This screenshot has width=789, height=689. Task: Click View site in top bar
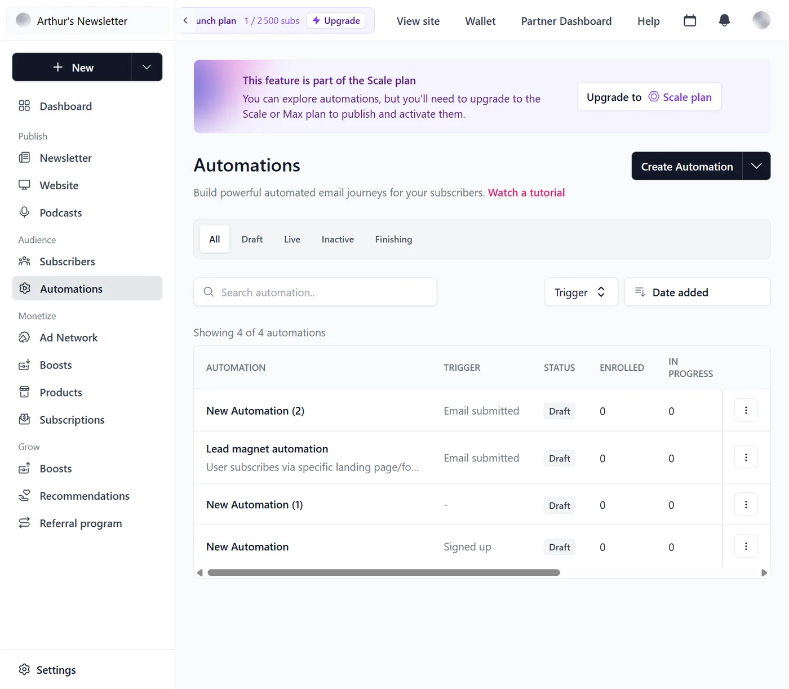point(418,21)
